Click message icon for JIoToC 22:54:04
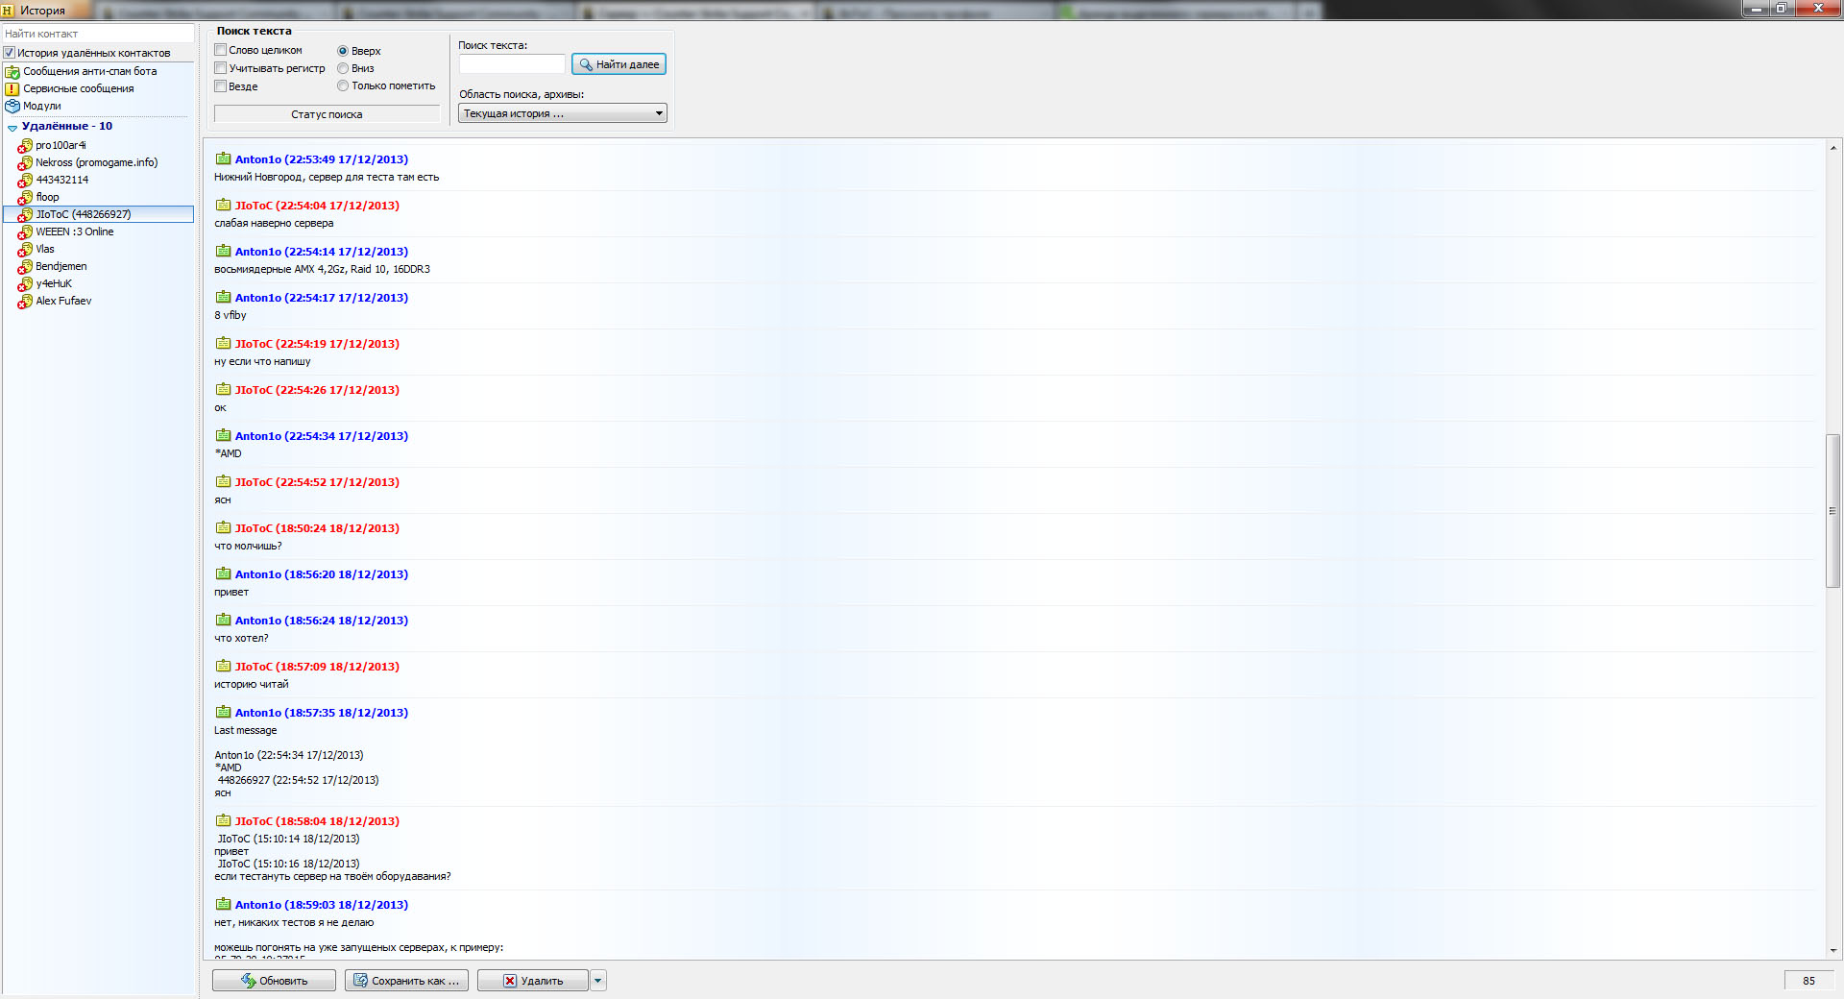Viewport: 1844px width, 999px height. point(223,205)
